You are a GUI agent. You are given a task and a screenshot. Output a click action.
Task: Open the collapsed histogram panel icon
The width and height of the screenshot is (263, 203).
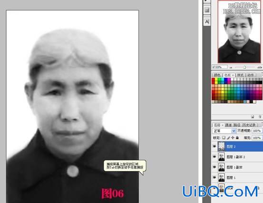tap(207, 10)
